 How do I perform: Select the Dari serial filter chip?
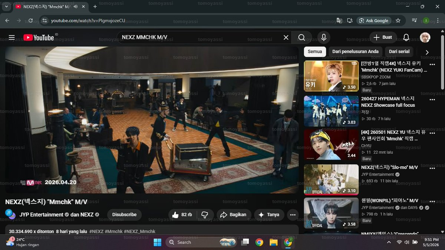point(399,52)
